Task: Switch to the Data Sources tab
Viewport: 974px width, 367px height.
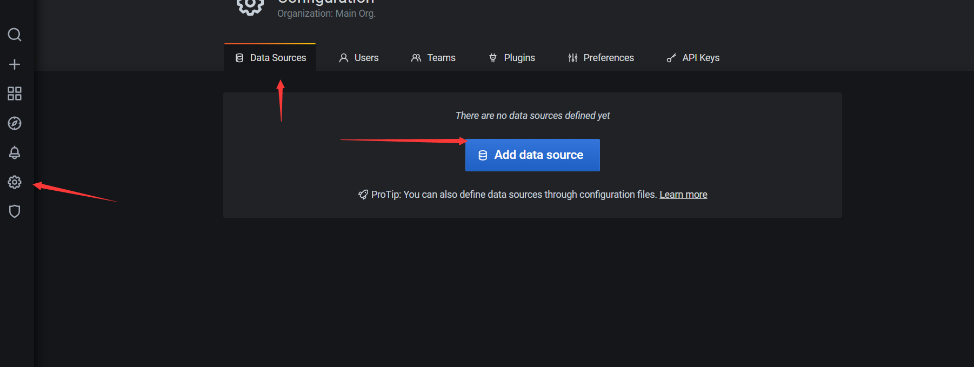Action: point(270,58)
